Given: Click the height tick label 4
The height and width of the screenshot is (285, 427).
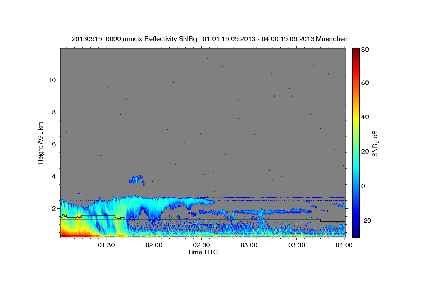Looking at the screenshot, I should coord(54,176).
